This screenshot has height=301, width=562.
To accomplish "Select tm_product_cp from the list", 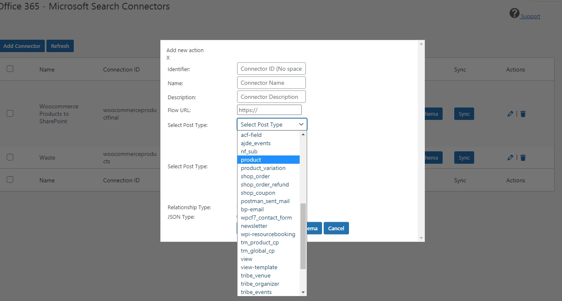I will pyautogui.click(x=269, y=242).
